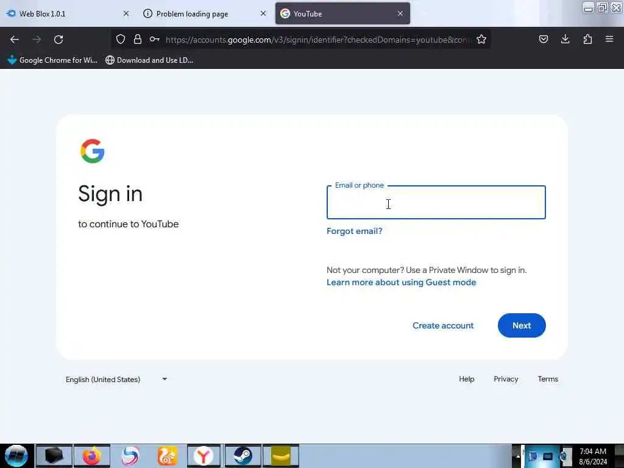Switch to the Problem loading page tab

tap(204, 13)
